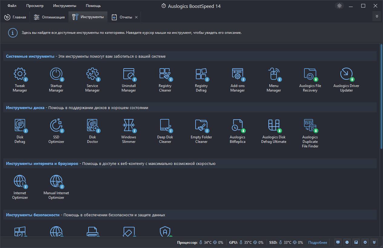The width and height of the screenshot is (383, 248).
Task: Open the Auslogics Driver Updater download
Action: click(346, 79)
